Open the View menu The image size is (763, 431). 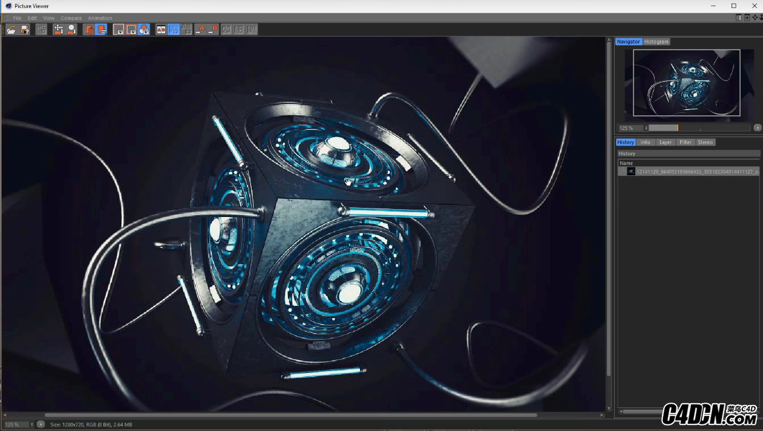point(49,18)
